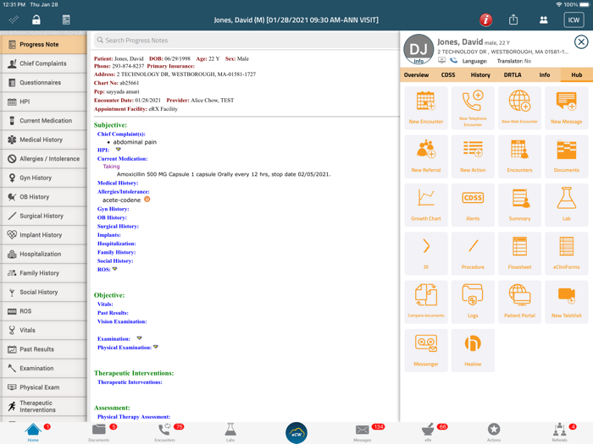Screen dimensions: 593x444
Task: Open Labs in bottom bar
Action: click(x=230, y=432)
